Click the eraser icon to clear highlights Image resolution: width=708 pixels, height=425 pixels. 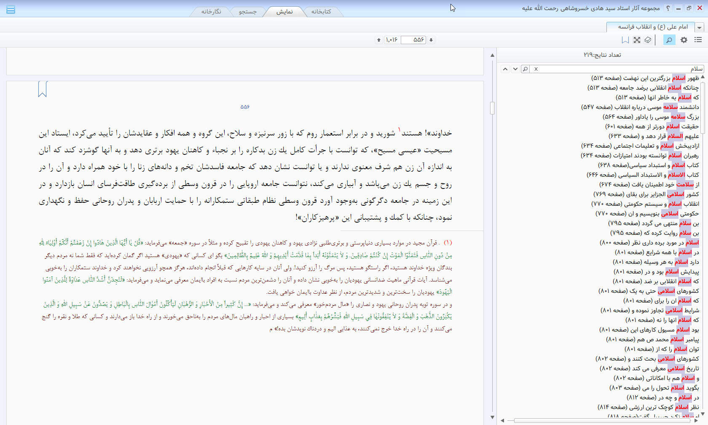[x=648, y=40]
